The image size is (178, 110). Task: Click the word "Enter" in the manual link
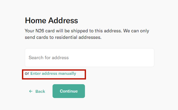(36, 74)
